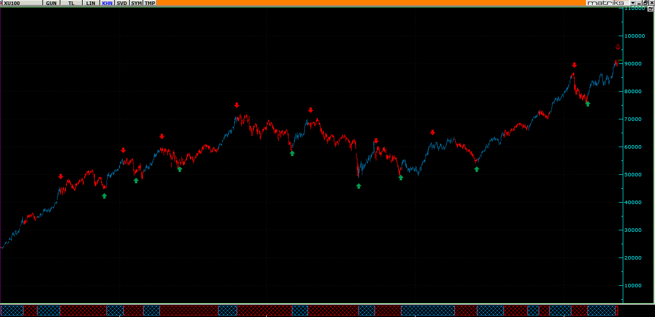Screen dimensions: 655x317
Task: Click the leftmost blue segment in bottom signal bar
Action: pyautogui.click(x=12, y=311)
